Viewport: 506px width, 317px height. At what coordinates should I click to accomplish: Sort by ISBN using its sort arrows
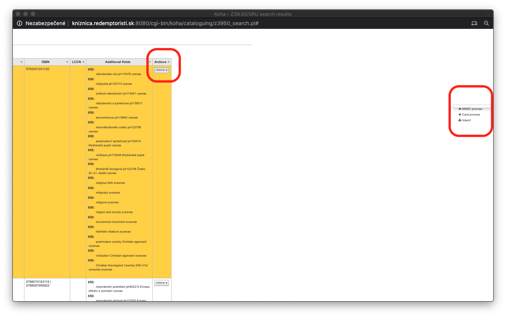click(67, 62)
